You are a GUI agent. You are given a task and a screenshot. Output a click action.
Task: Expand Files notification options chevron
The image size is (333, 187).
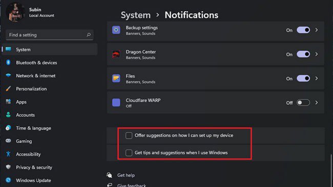click(317, 78)
